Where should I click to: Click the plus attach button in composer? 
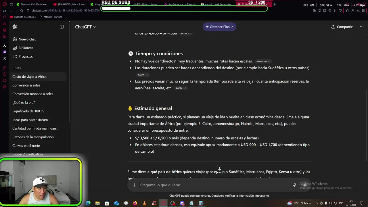[134, 185]
